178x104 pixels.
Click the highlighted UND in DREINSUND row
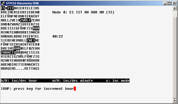click(x=17, y=48)
